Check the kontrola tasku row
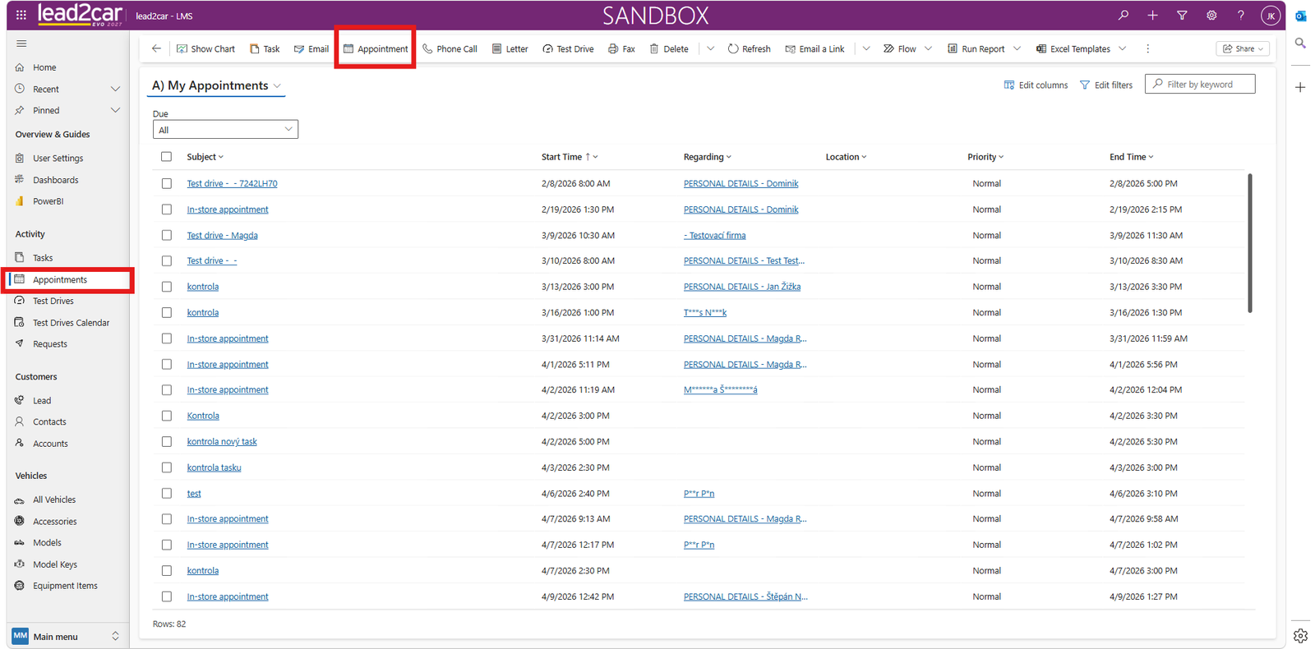 pos(166,467)
